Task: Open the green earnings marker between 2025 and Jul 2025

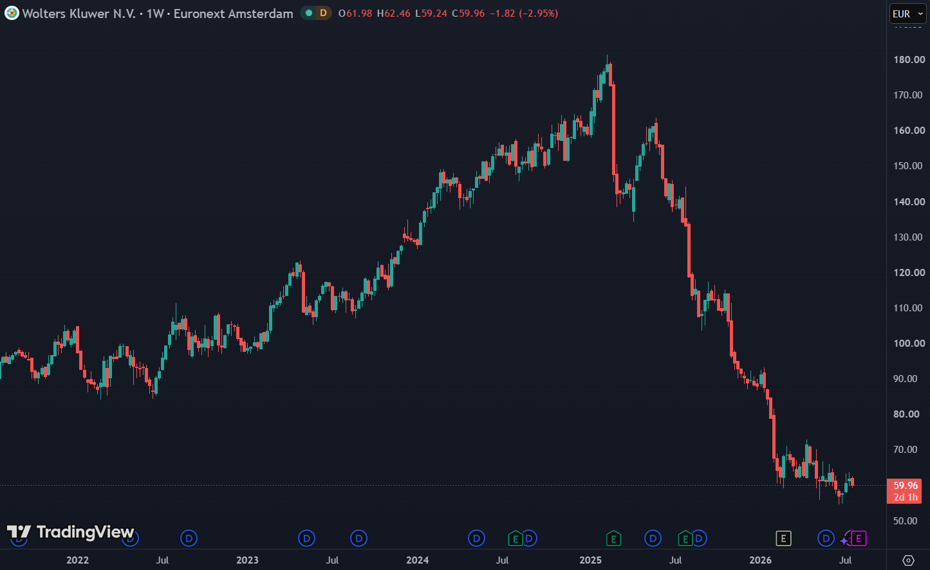Action: (613, 538)
